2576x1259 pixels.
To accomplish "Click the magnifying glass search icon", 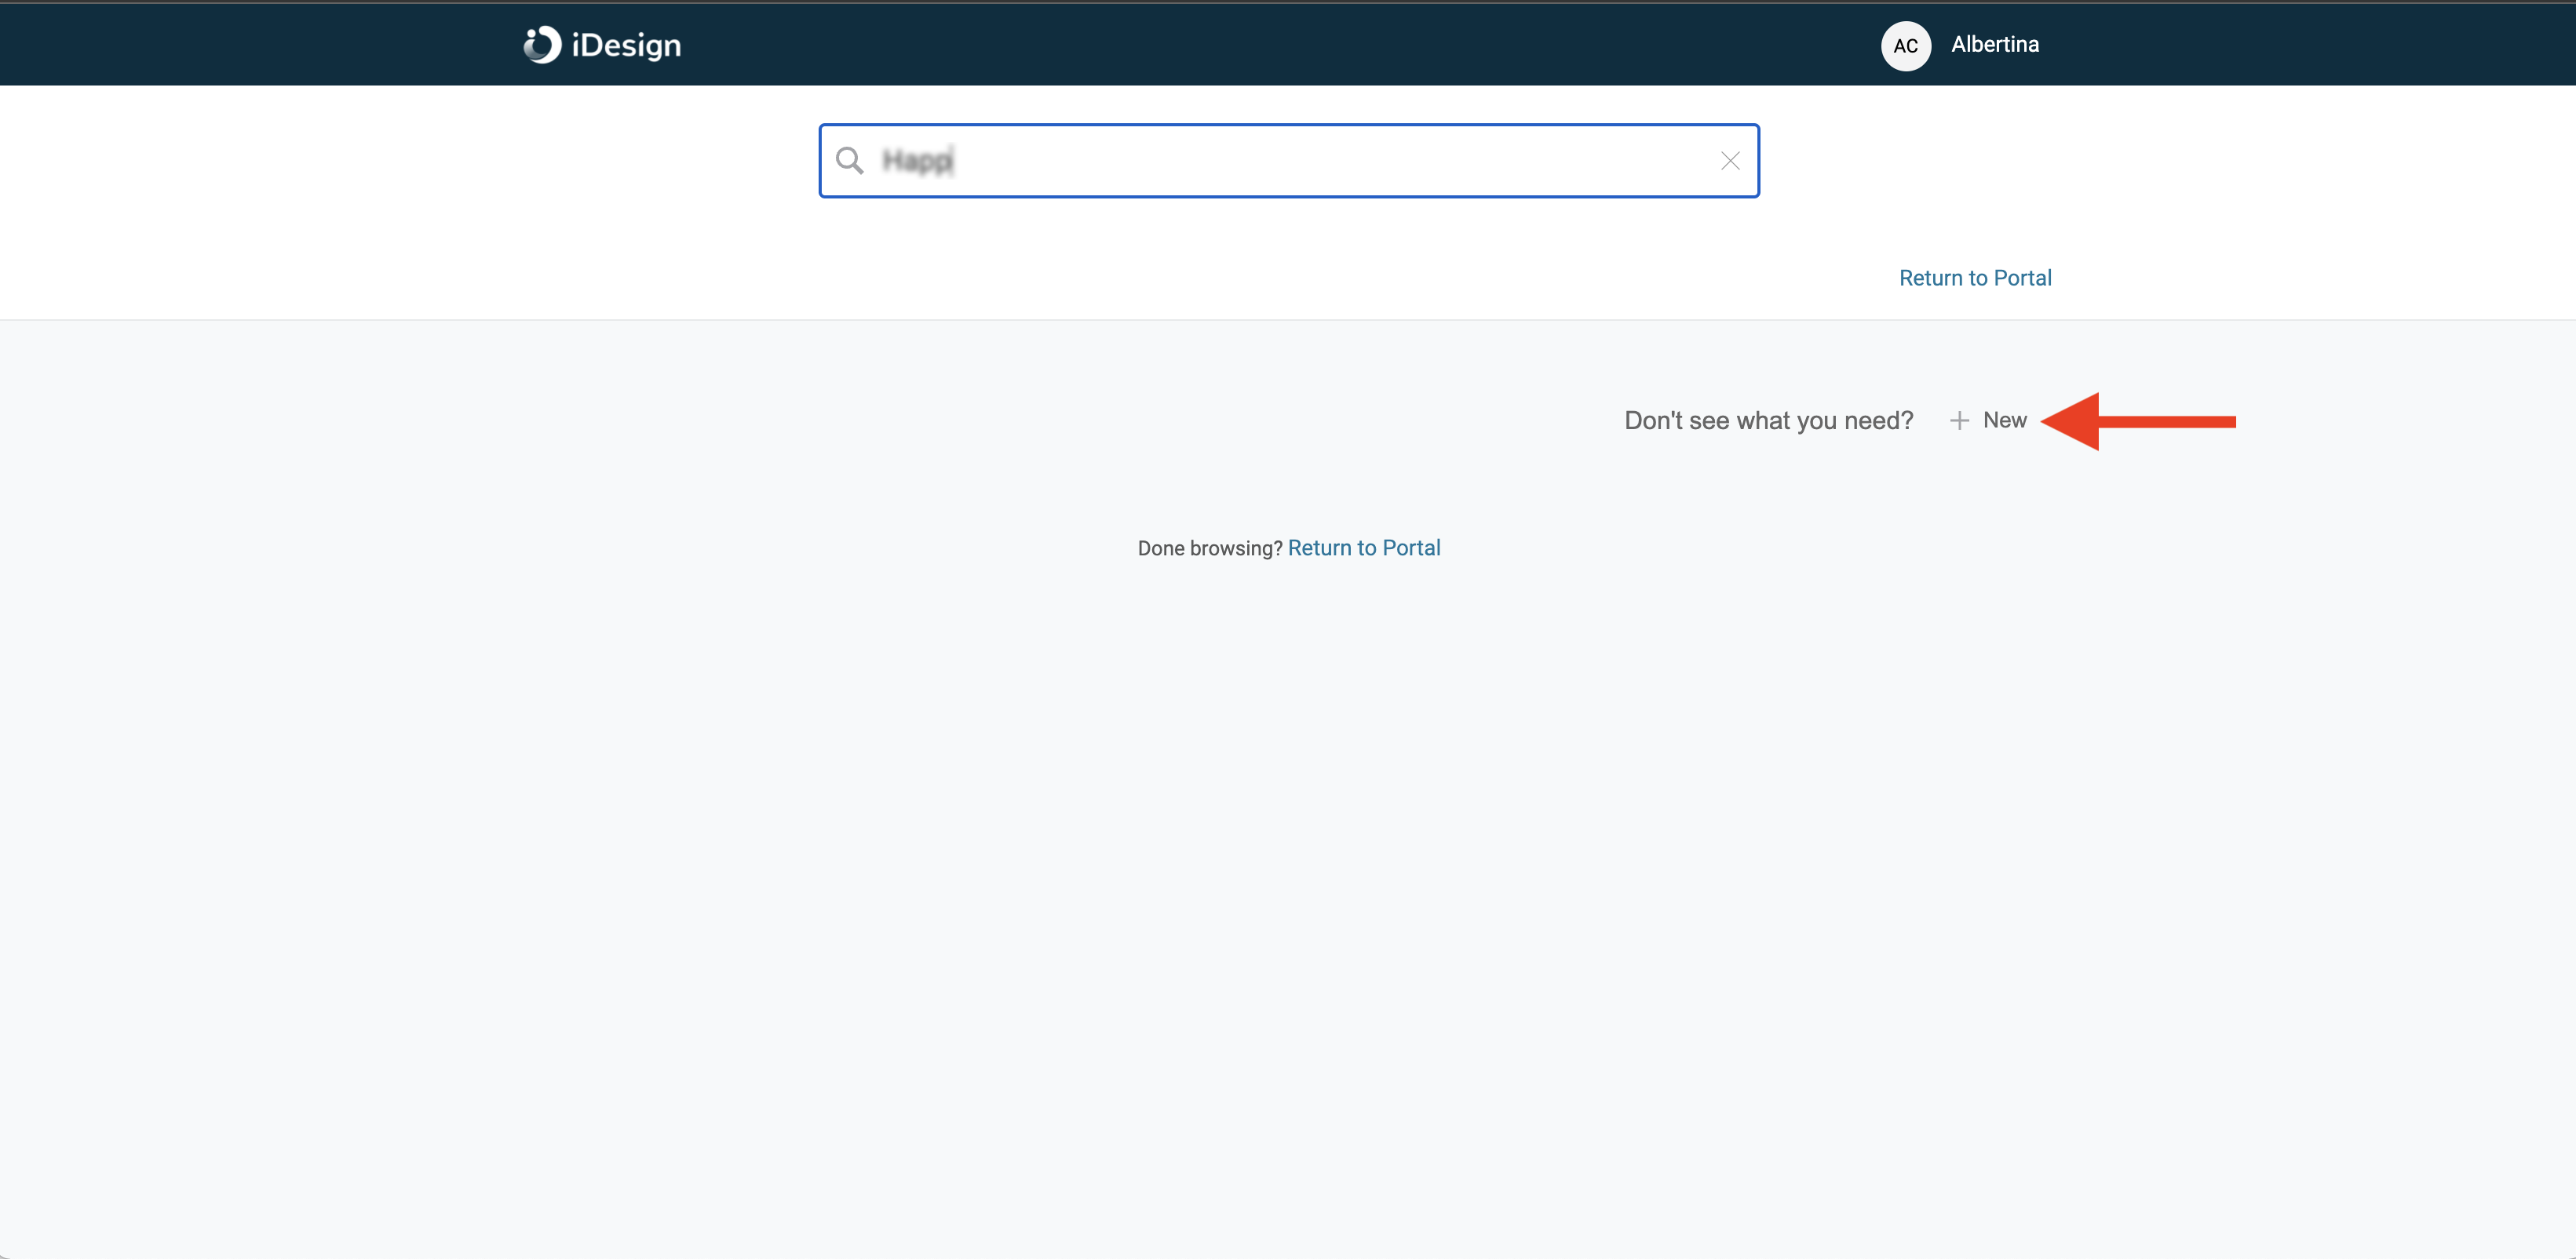I will click(x=849, y=160).
